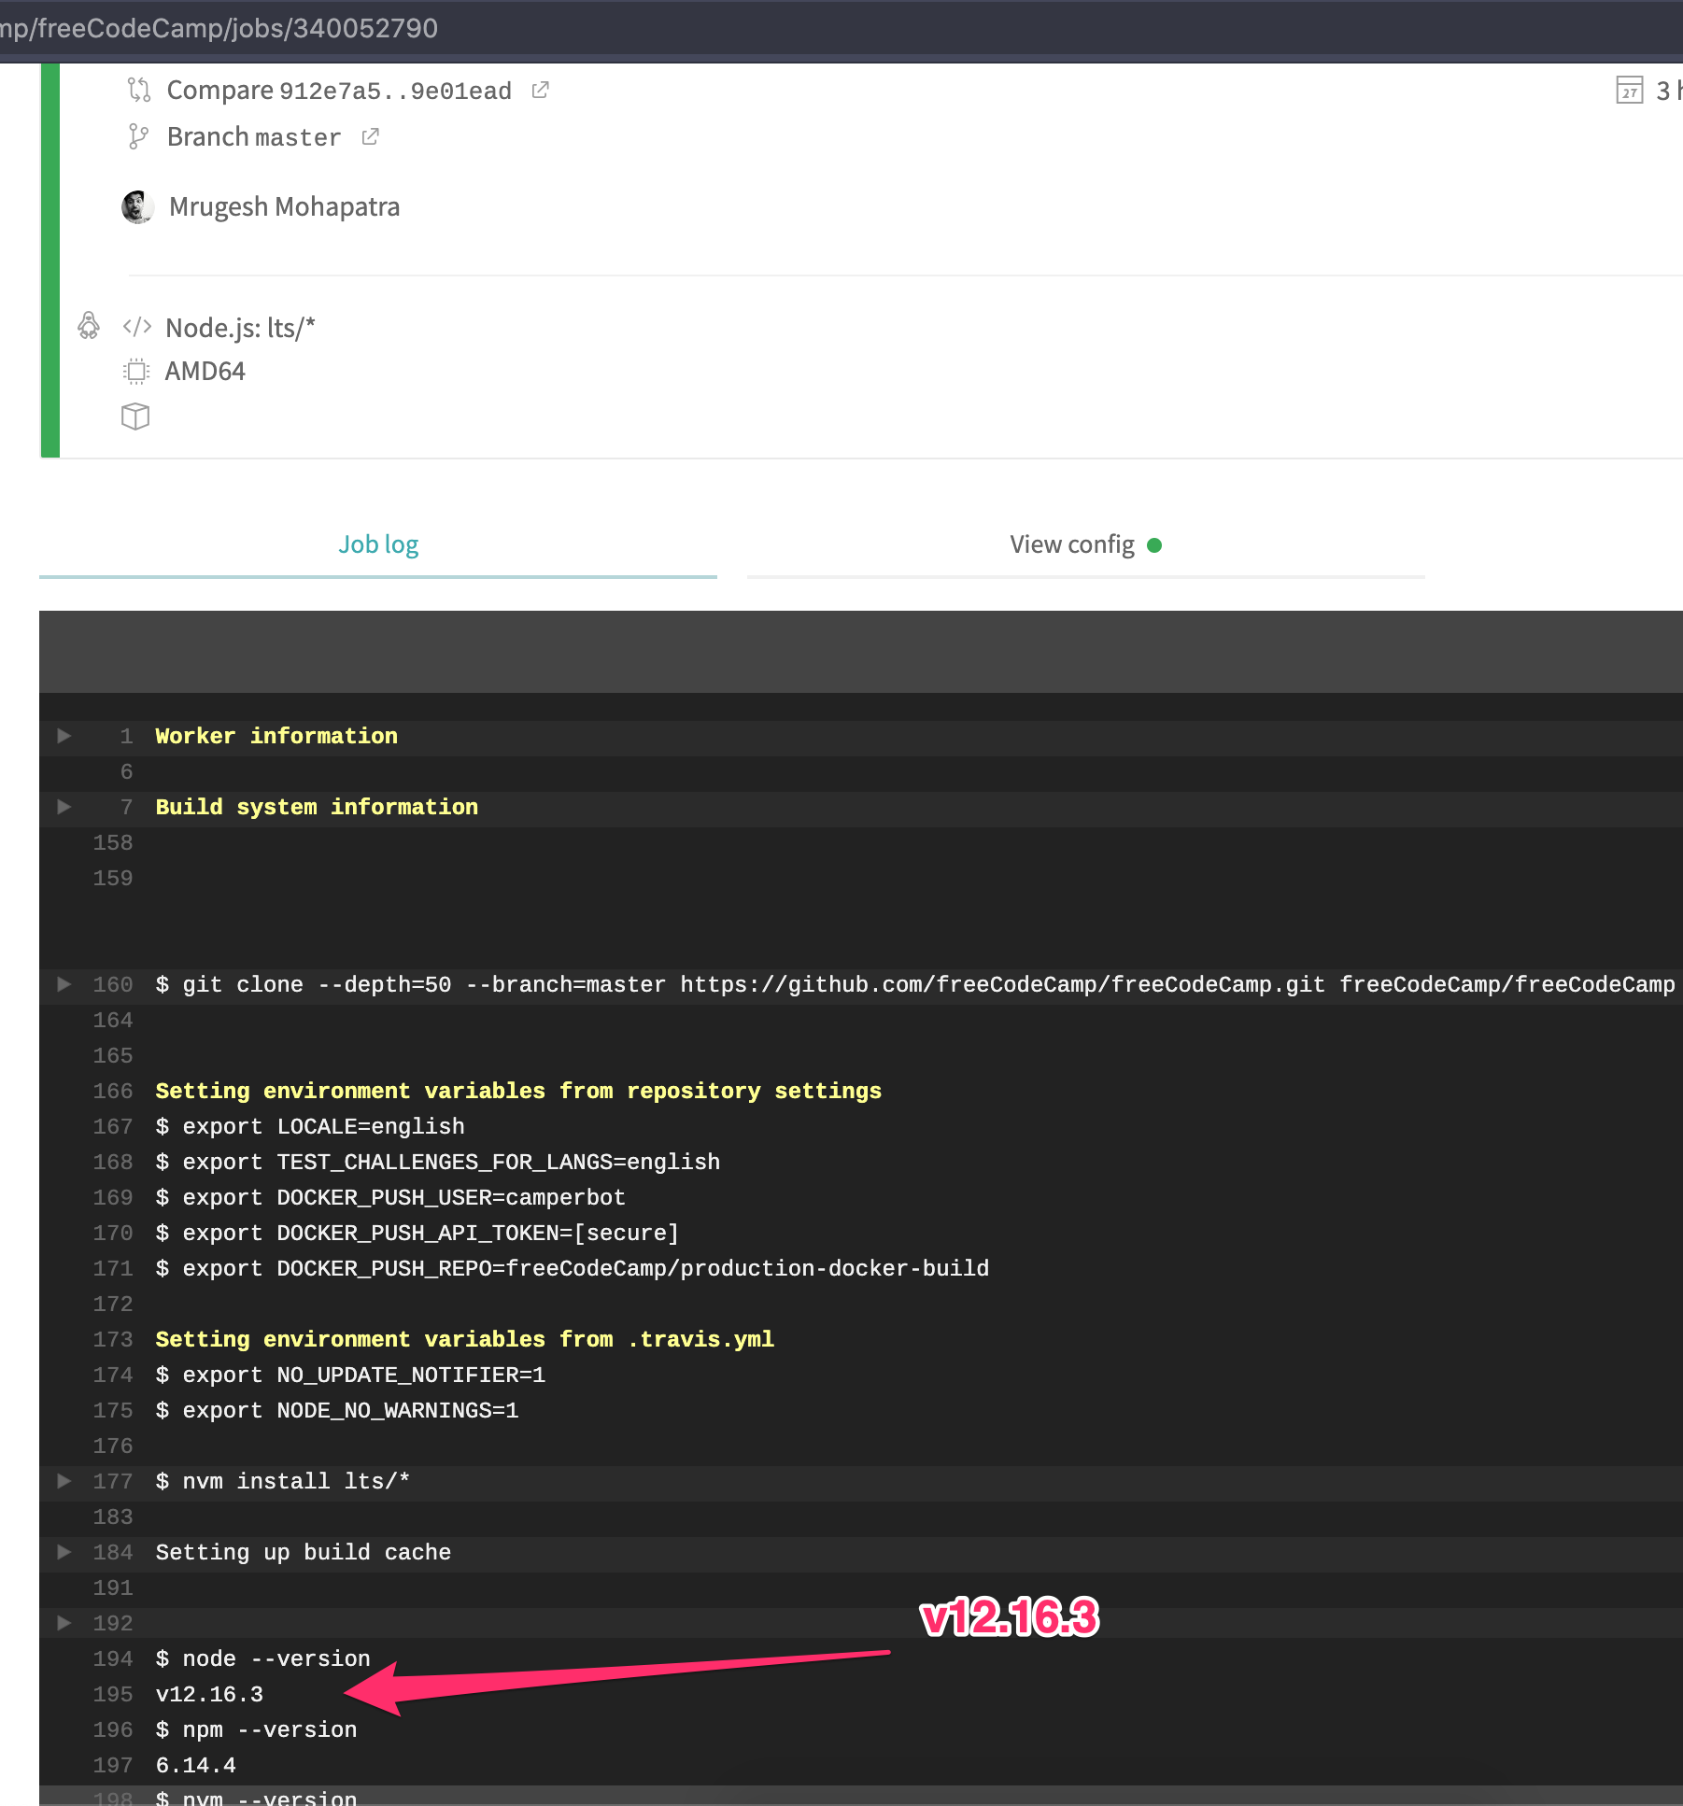Click the cube package icon
Screen dimensions: 1683x1806
(135, 416)
